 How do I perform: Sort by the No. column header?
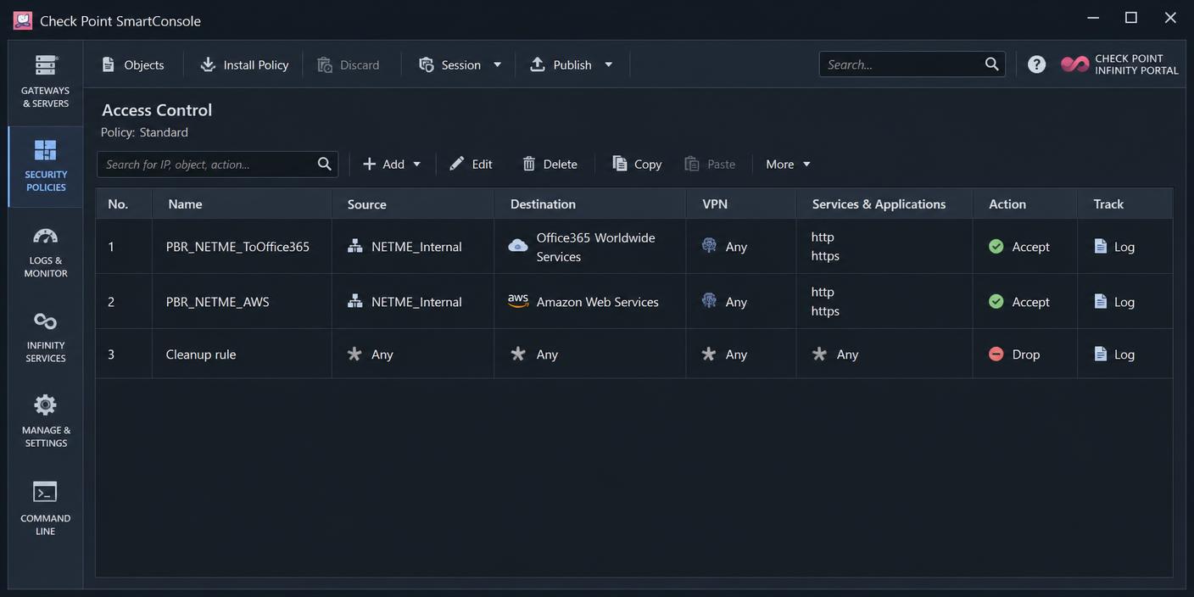[124, 204]
